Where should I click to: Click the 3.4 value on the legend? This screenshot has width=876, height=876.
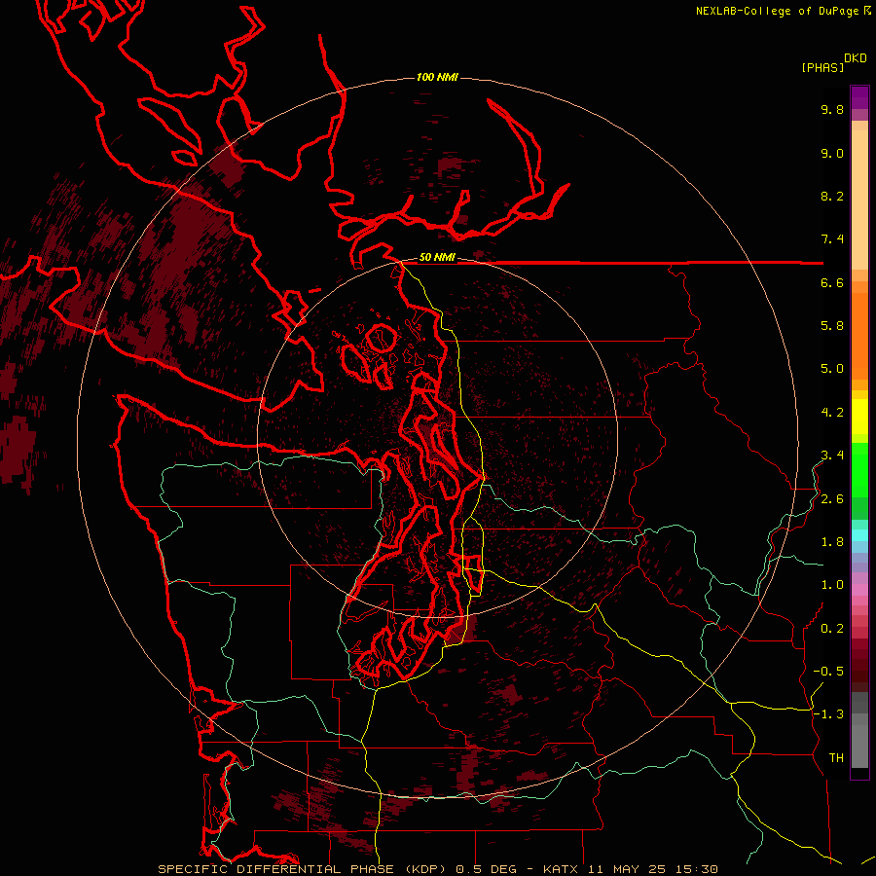[832, 456]
